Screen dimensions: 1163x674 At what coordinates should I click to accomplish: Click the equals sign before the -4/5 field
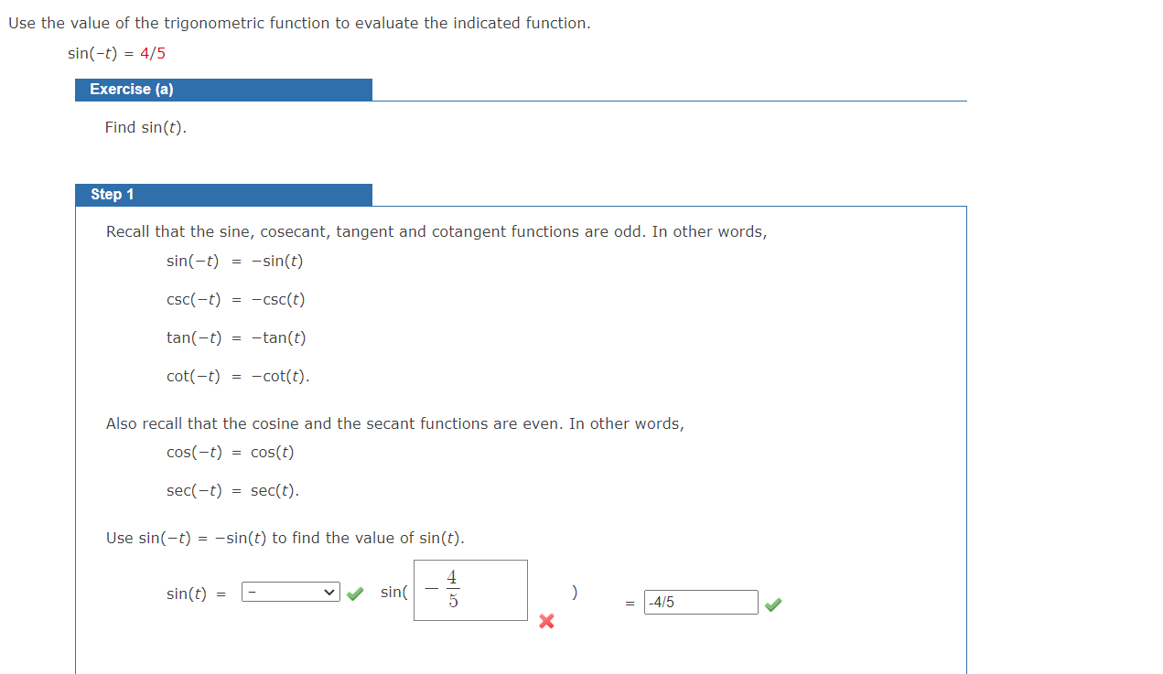pos(629,604)
